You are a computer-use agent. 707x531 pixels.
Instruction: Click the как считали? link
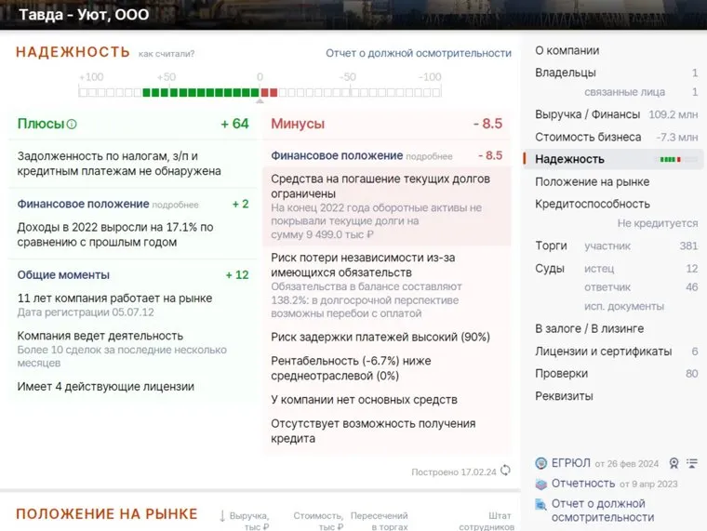[x=167, y=54]
